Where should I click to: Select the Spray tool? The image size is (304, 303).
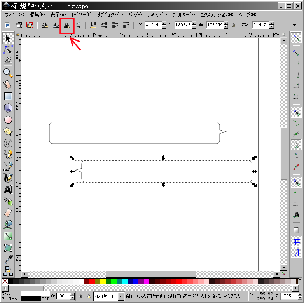(8, 201)
